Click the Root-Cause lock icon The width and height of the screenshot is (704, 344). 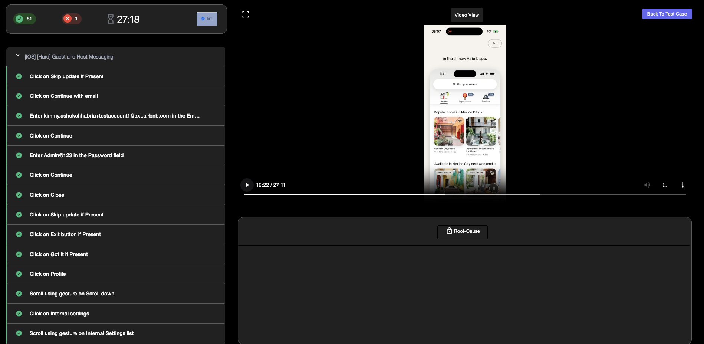449,231
